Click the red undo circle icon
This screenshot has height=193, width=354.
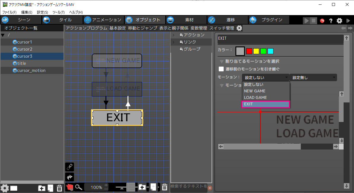[322, 20]
